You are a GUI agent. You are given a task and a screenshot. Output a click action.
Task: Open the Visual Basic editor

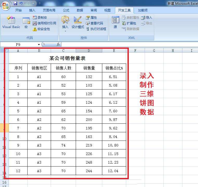point(11,22)
